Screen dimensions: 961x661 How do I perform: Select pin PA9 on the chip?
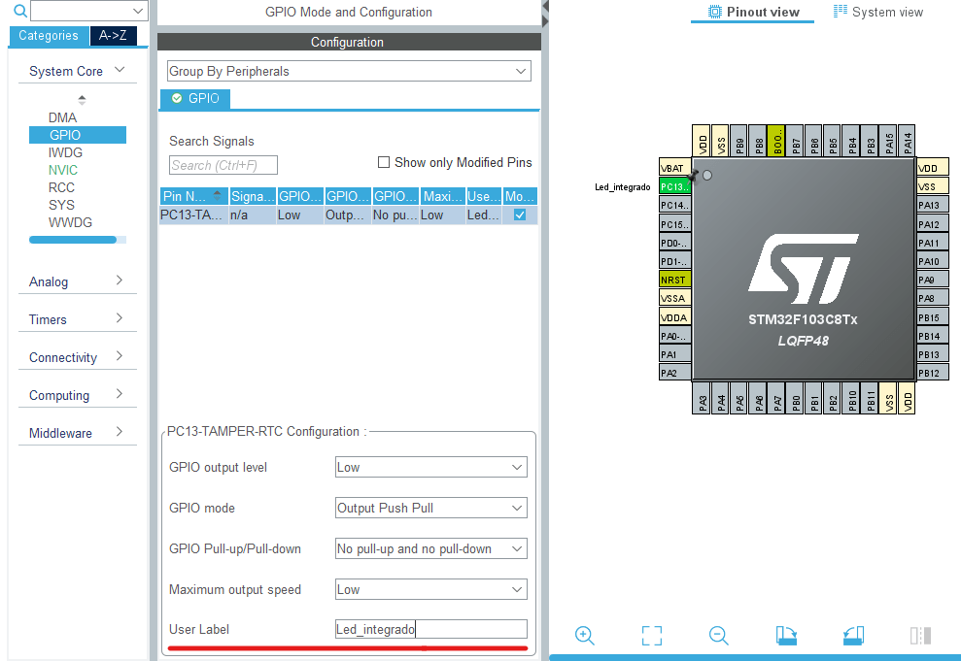[932, 280]
